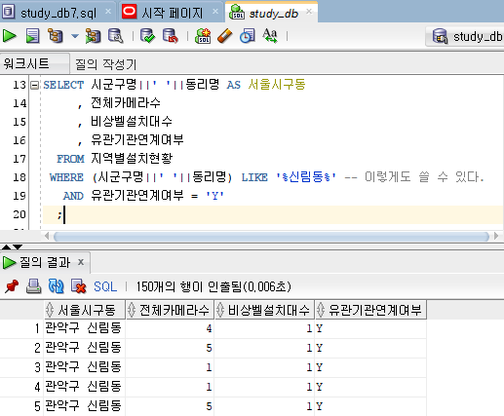The width and height of the screenshot is (504, 416).
Task: Click the Explain Plan icon
Action: coord(56,36)
